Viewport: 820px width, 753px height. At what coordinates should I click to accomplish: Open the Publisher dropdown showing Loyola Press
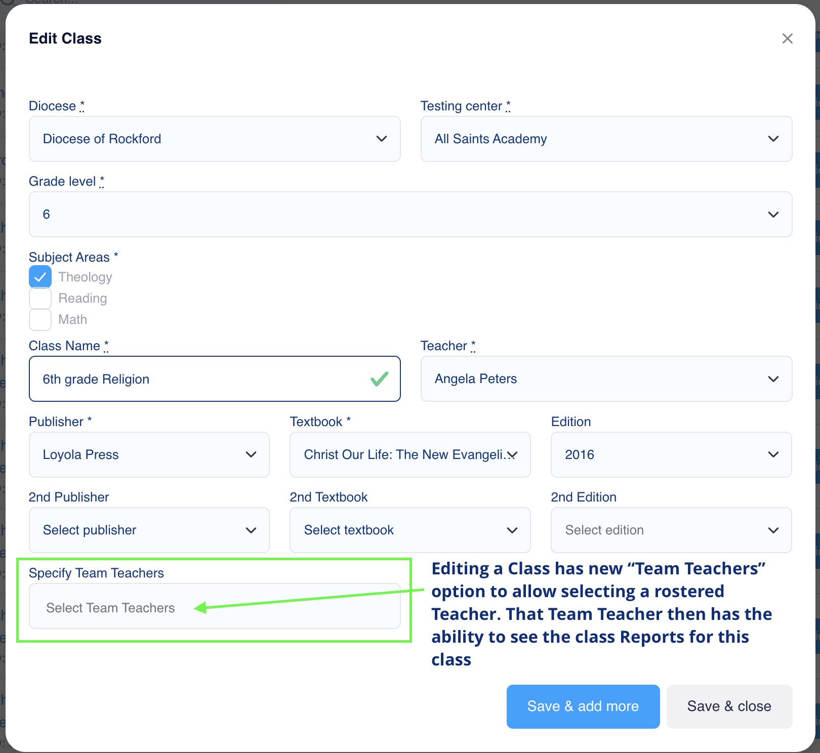coord(149,454)
